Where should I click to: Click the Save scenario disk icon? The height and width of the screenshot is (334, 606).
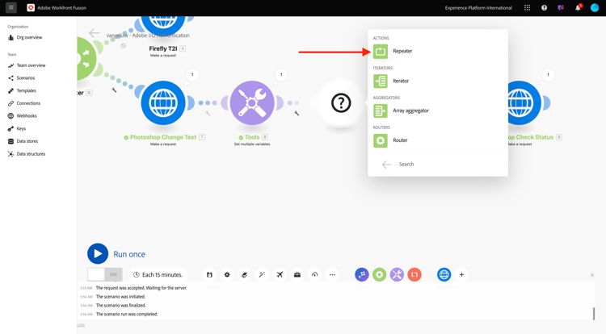click(x=209, y=274)
